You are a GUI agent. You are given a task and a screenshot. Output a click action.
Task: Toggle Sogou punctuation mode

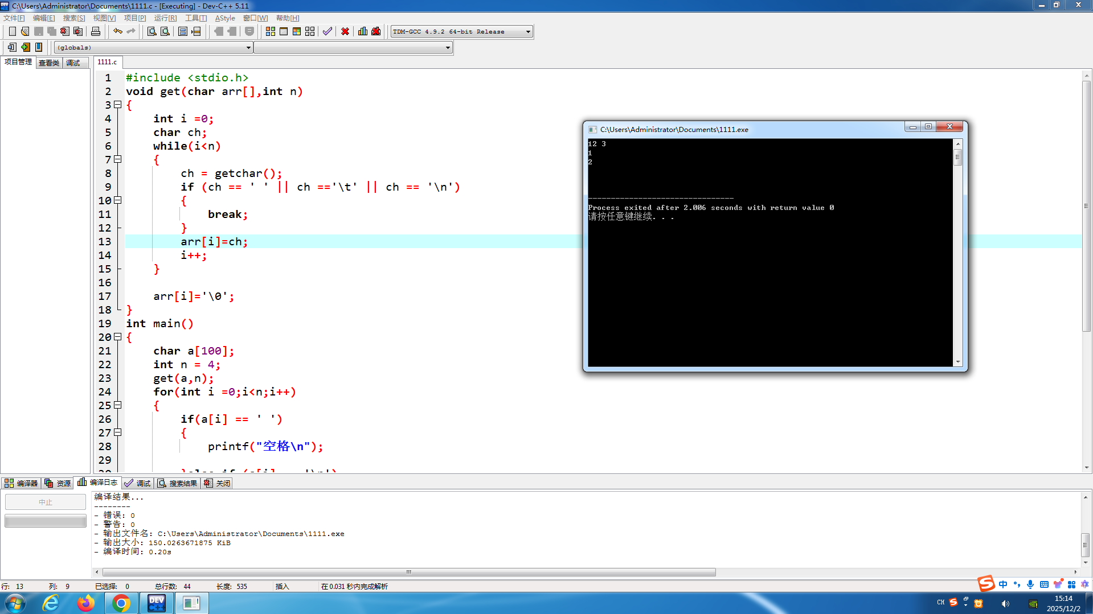[1017, 584]
